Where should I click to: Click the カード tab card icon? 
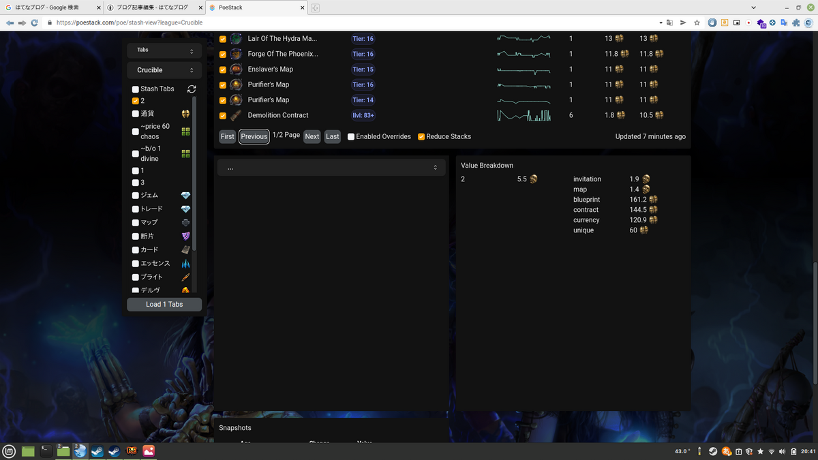185,250
